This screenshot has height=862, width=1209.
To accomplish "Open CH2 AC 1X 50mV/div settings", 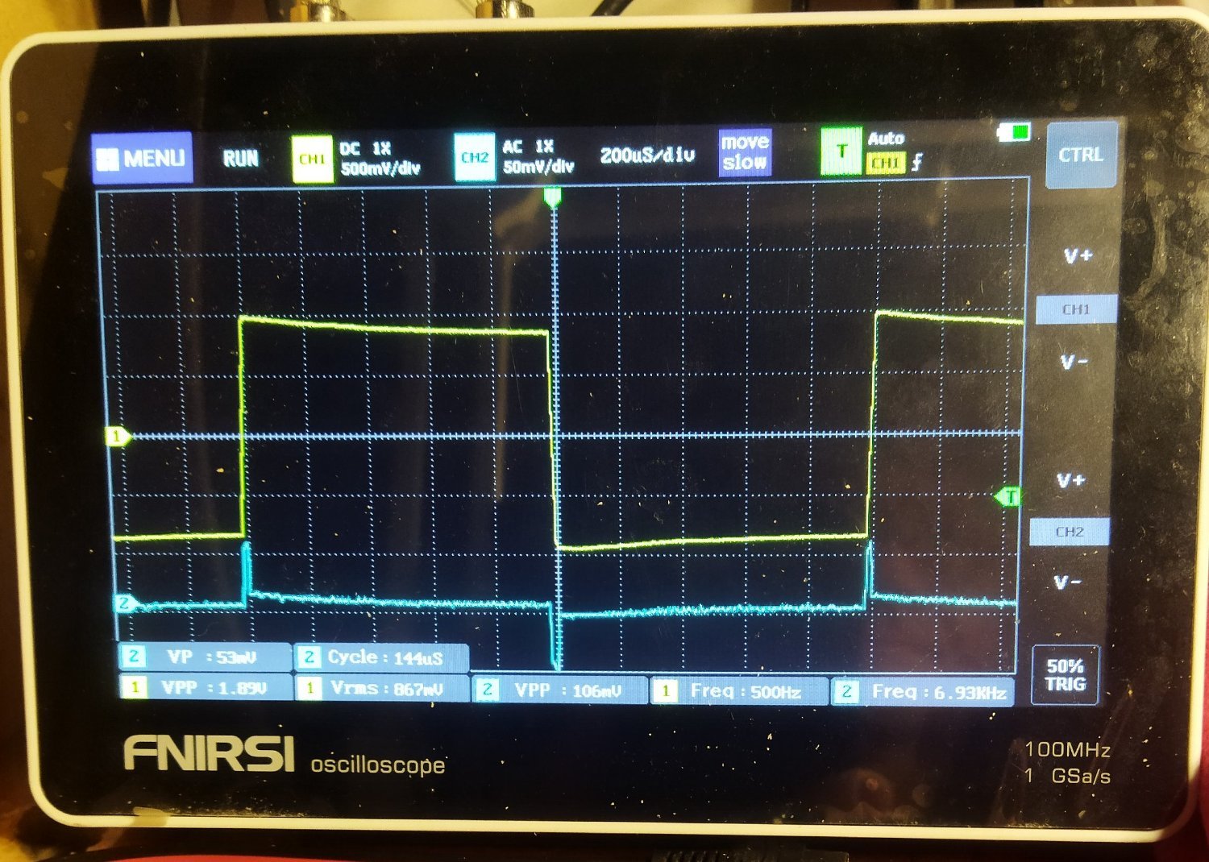I will click(x=538, y=156).
